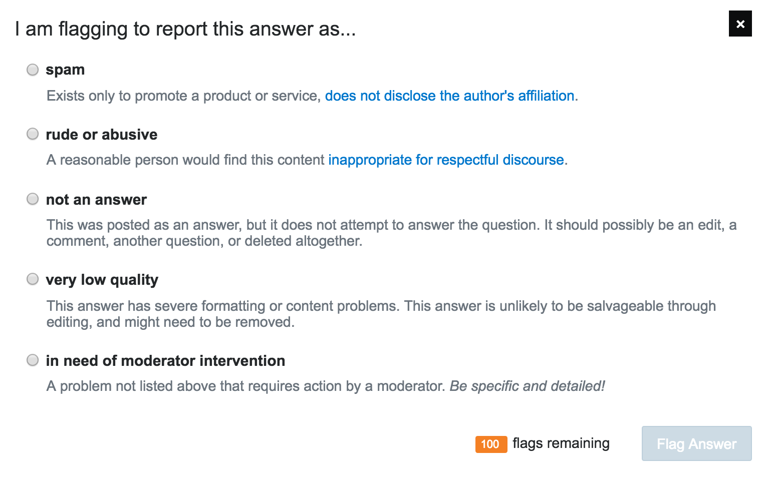Click the "not an answer" label text
This screenshot has width=769, height=482.
96,200
